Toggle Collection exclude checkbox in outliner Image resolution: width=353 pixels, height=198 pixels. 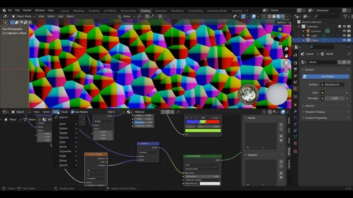340,26
